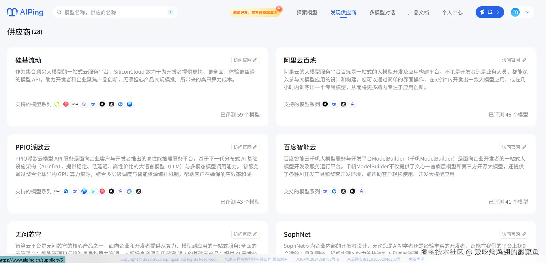The width and height of the screenshot is (546, 263).
Task: Visit official site of PPIO派欧云
Action: tap(245, 147)
